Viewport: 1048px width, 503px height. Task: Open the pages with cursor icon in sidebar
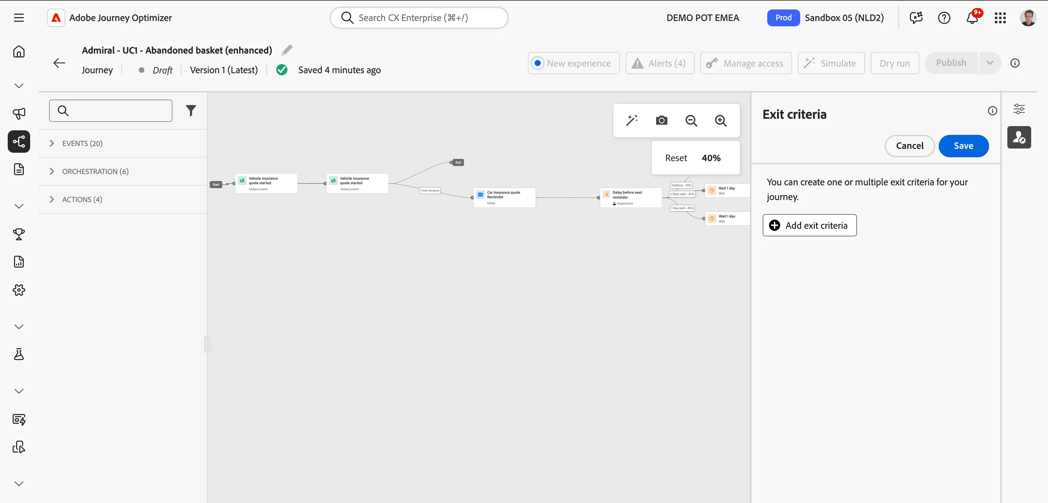click(x=19, y=447)
